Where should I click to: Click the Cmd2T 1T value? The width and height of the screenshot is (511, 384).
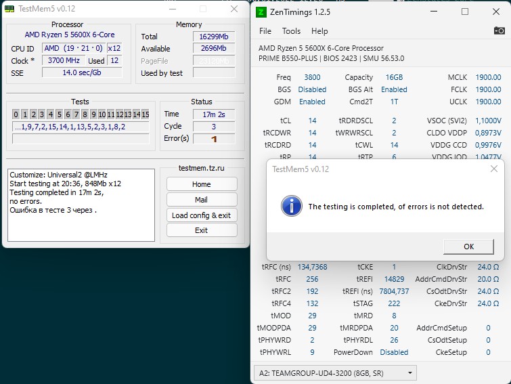coord(394,102)
